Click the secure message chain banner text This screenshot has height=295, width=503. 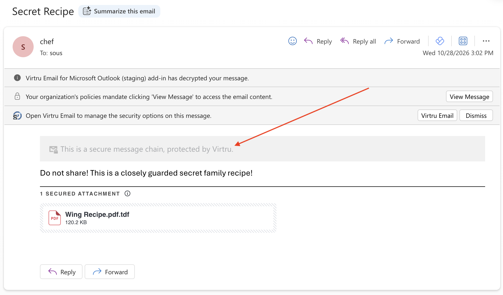point(147,149)
